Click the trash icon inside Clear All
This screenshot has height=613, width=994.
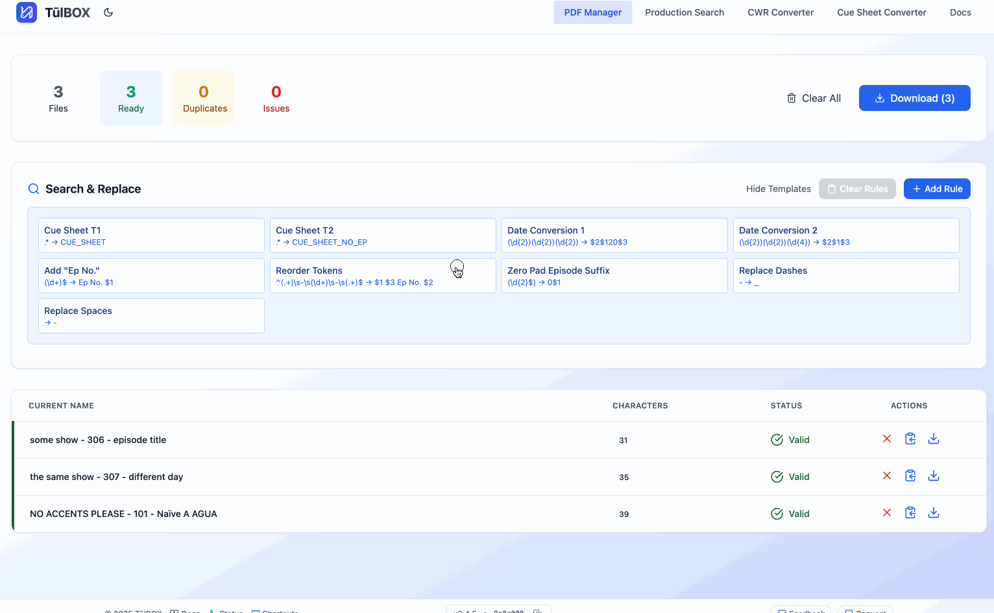pyautogui.click(x=792, y=97)
